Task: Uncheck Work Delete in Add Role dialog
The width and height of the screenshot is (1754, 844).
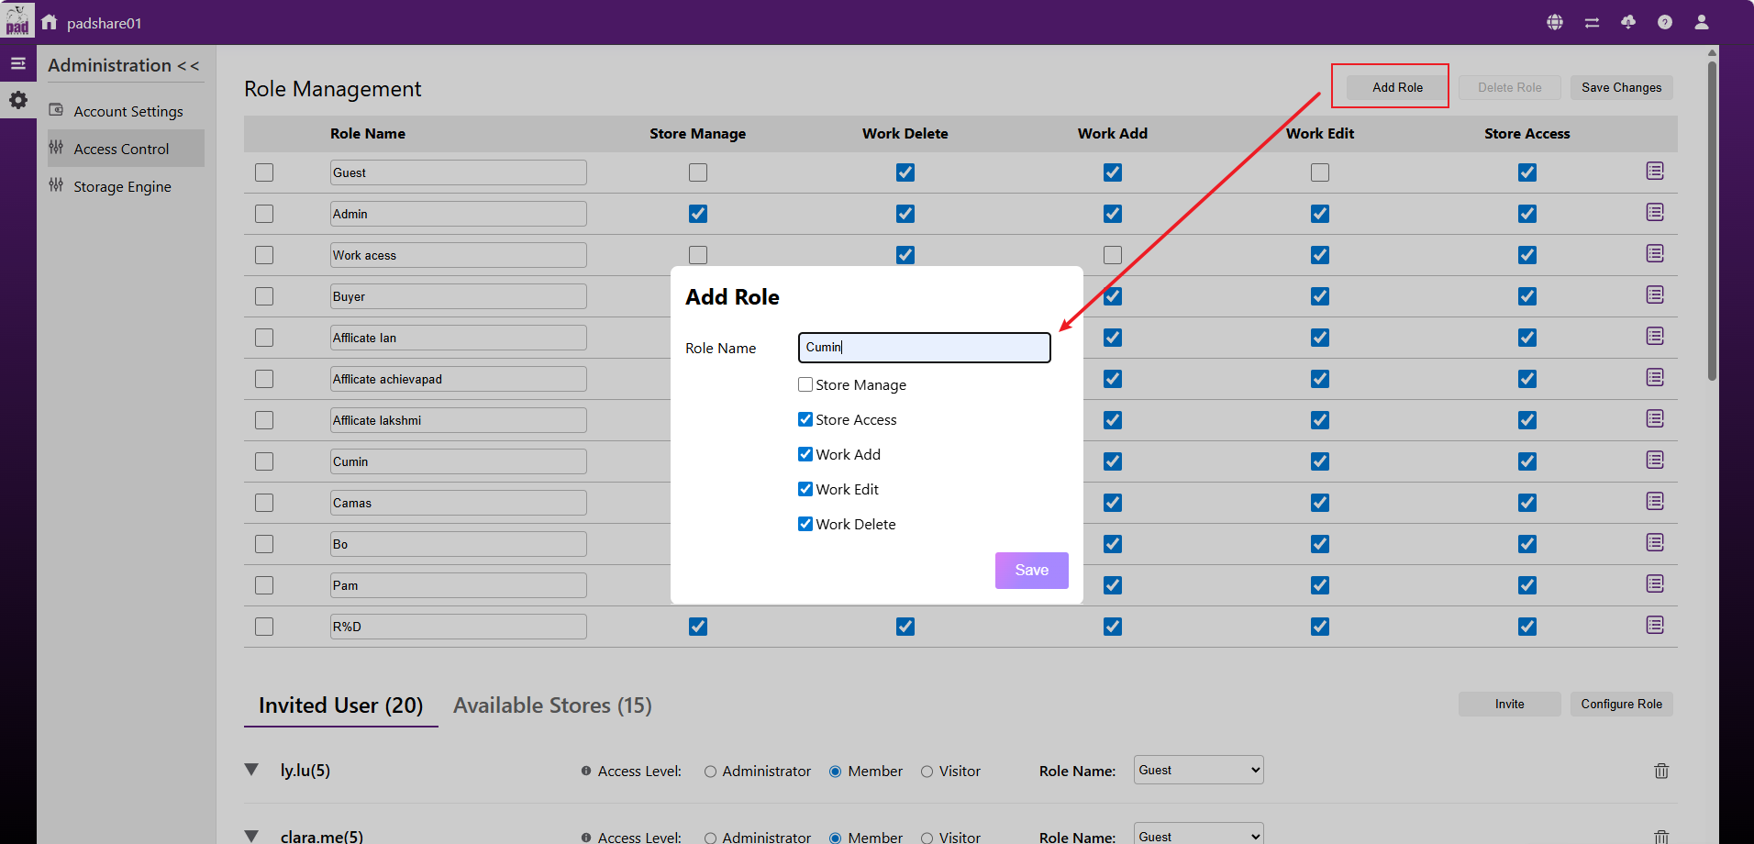Action: pos(805,524)
